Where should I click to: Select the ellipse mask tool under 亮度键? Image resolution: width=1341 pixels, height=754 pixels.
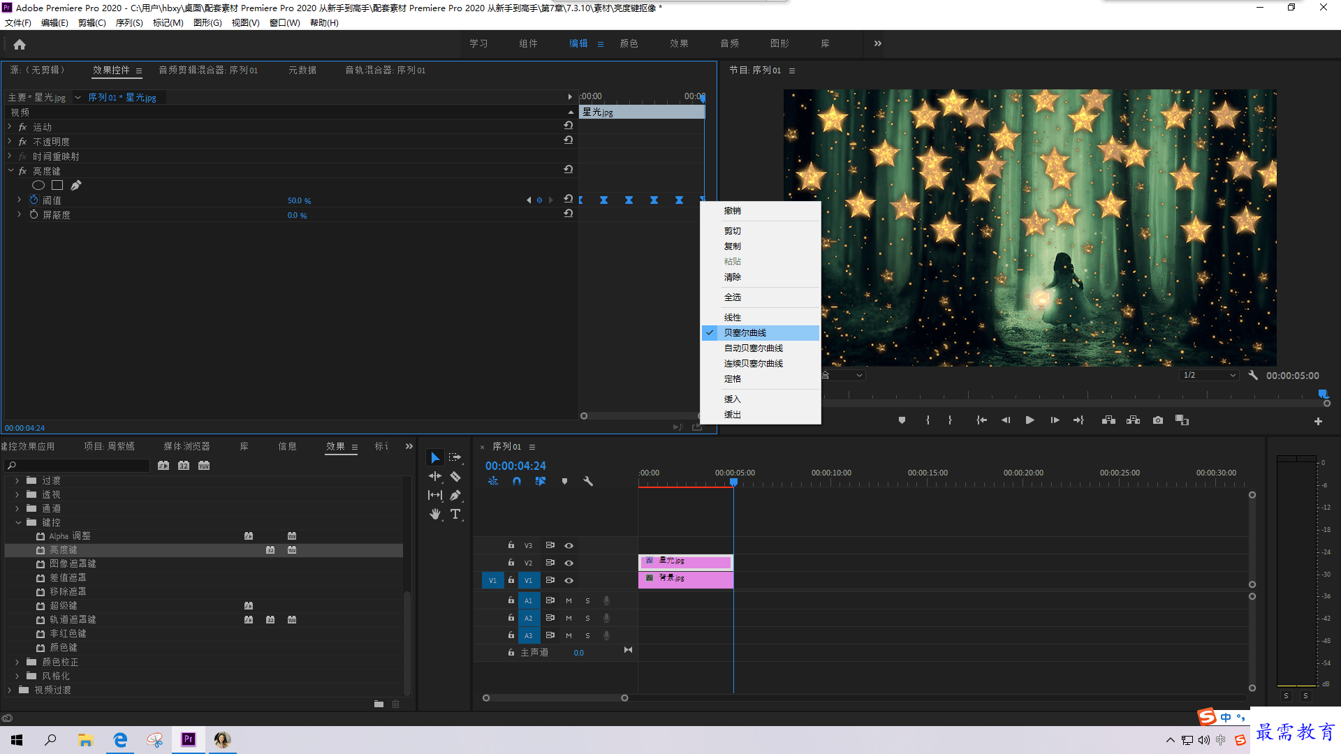coord(38,185)
